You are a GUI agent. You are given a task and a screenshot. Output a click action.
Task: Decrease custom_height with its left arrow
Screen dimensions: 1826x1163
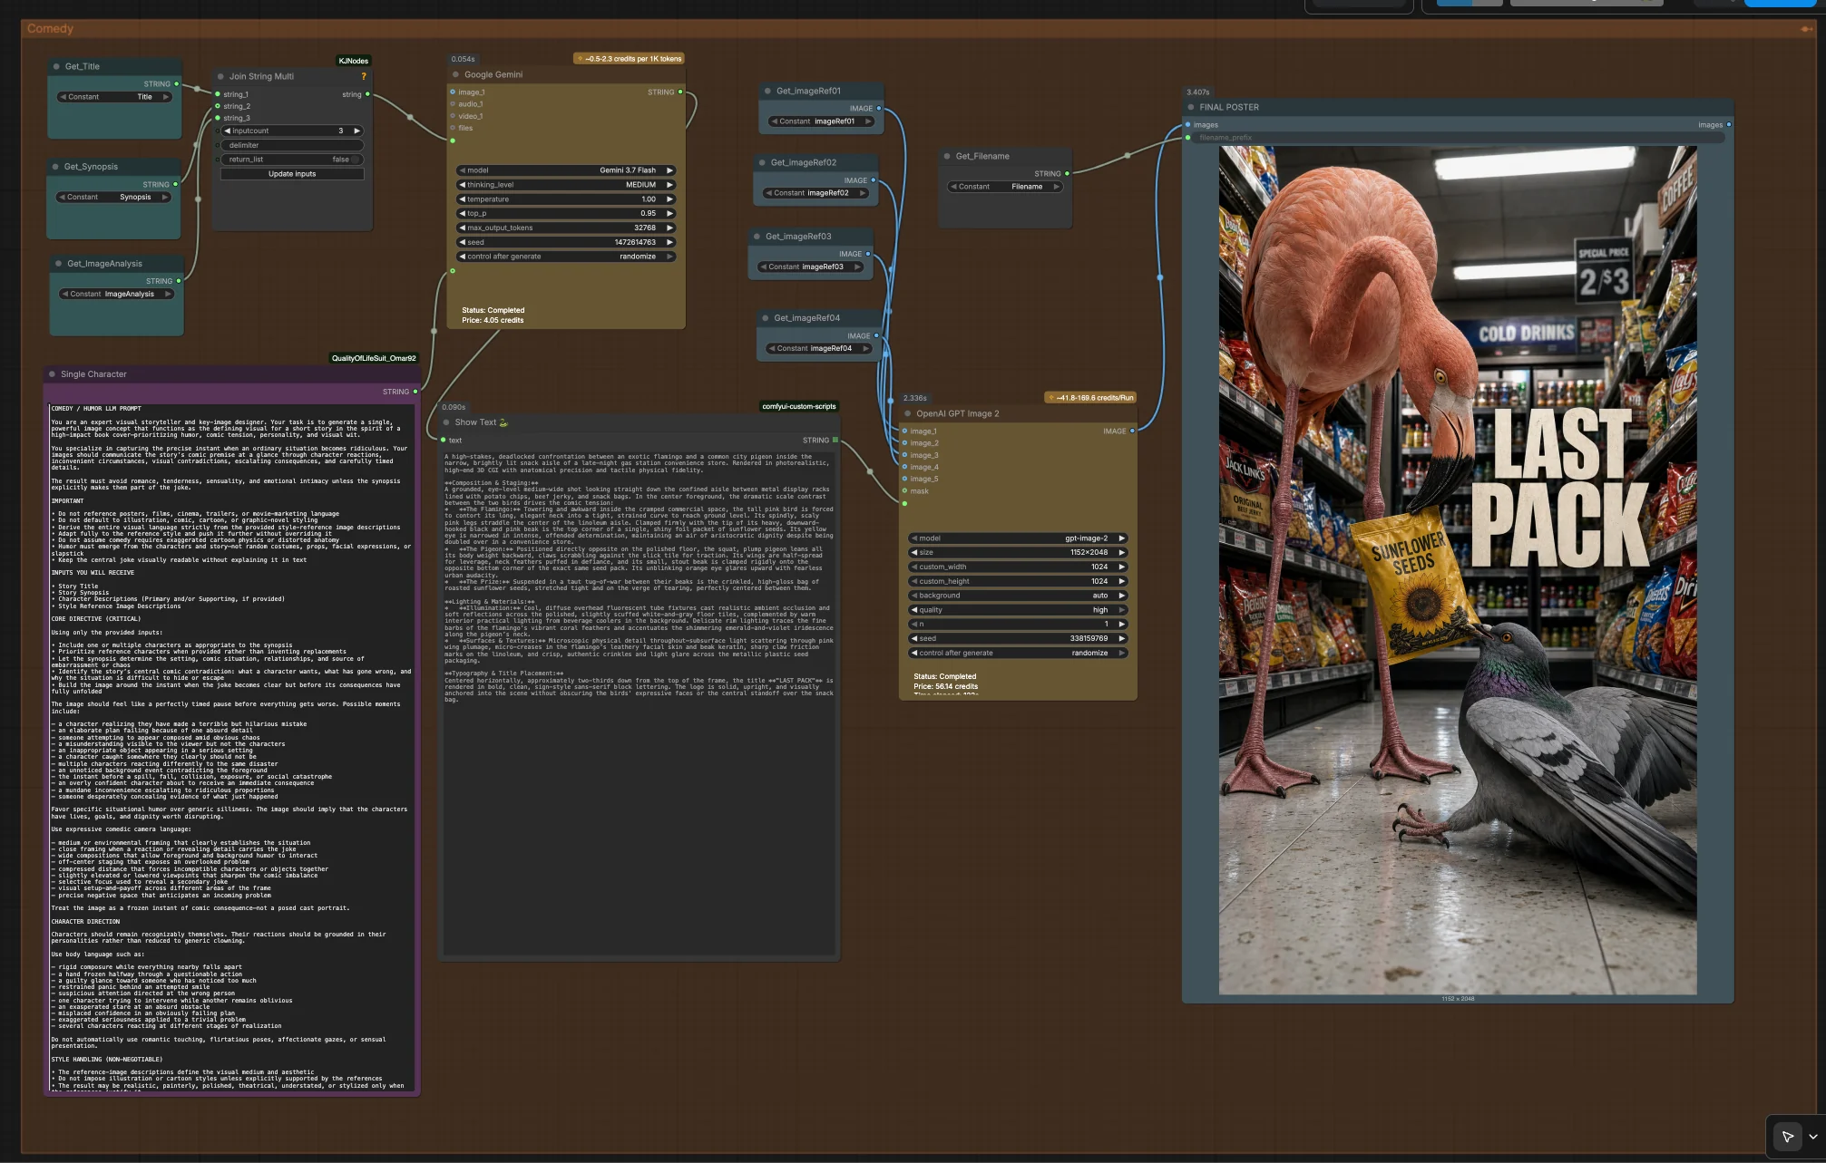coord(914,581)
